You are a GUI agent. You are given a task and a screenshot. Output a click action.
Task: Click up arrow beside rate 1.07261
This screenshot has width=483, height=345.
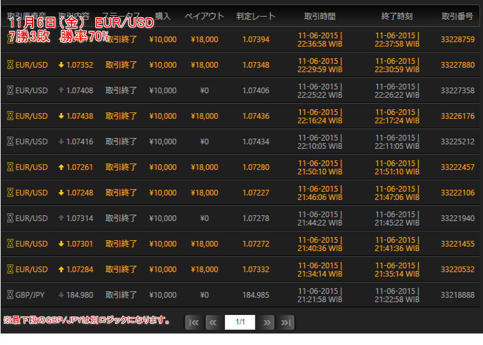pos(61,167)
